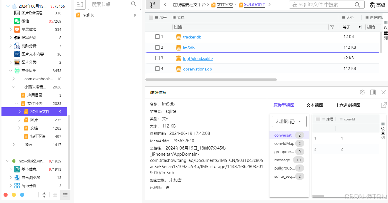Check the box for row 3 logUpload.sqlite
Image resolution: width=388 pixels, height=203 pixels.
(x=157, y=58)
